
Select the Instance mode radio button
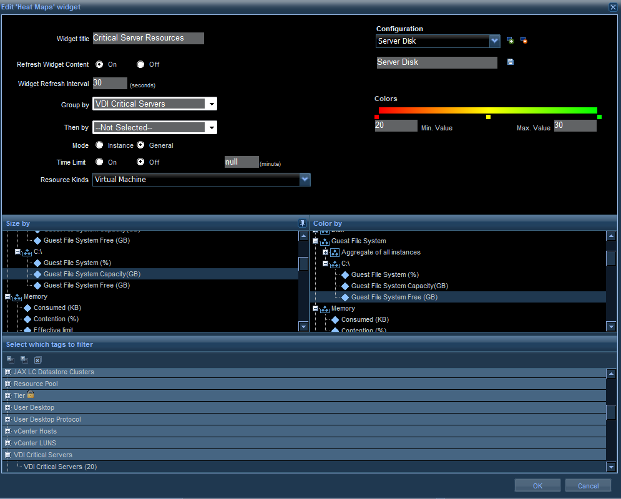tap(99, 145)
